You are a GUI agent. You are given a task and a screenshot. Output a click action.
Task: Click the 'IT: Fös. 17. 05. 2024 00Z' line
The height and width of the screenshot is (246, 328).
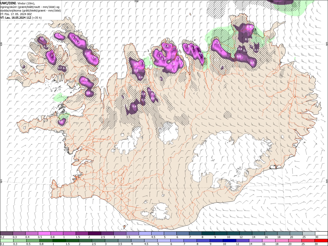tap(16, 14)
